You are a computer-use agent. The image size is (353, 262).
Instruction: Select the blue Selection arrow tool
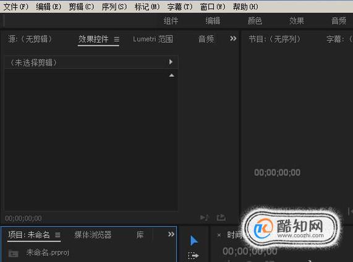pyautogui.click(x=194, y=240)
